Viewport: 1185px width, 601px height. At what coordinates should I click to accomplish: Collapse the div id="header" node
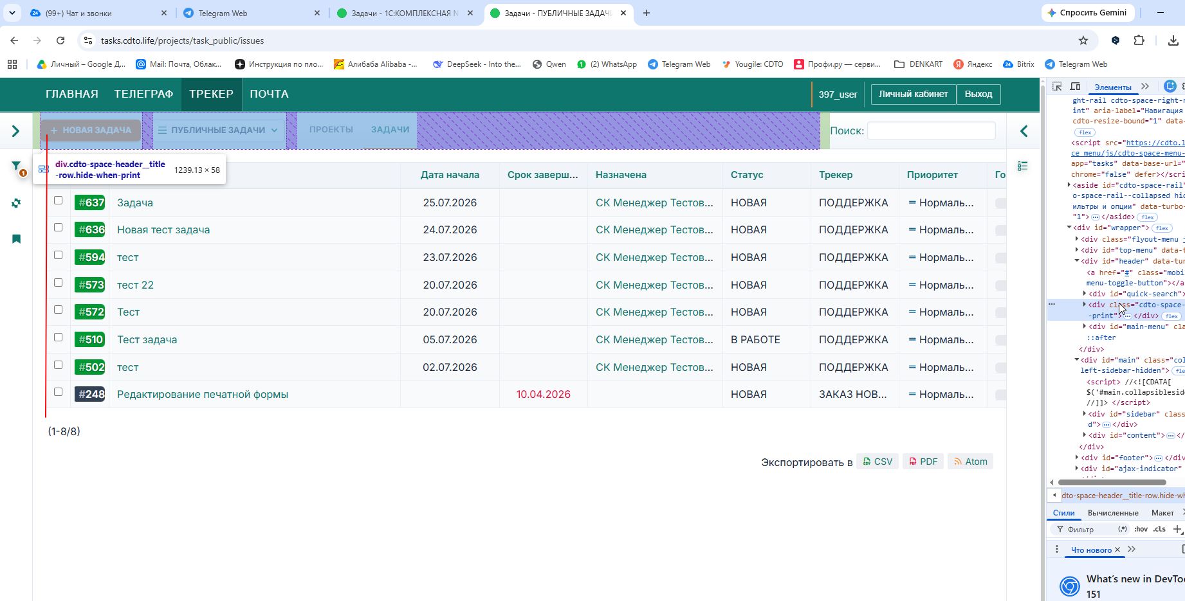click(1077, 261)
